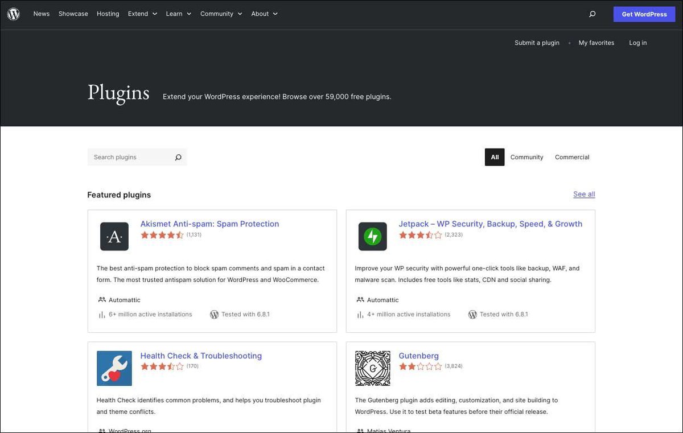Click WordPress icon beside Jetpack's Tested with 6.8.1
This screenshot has height=433, width=683.
pyautogui.click(x=472, y=315)
